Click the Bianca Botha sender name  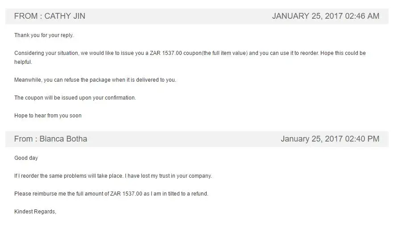point(63,139)
